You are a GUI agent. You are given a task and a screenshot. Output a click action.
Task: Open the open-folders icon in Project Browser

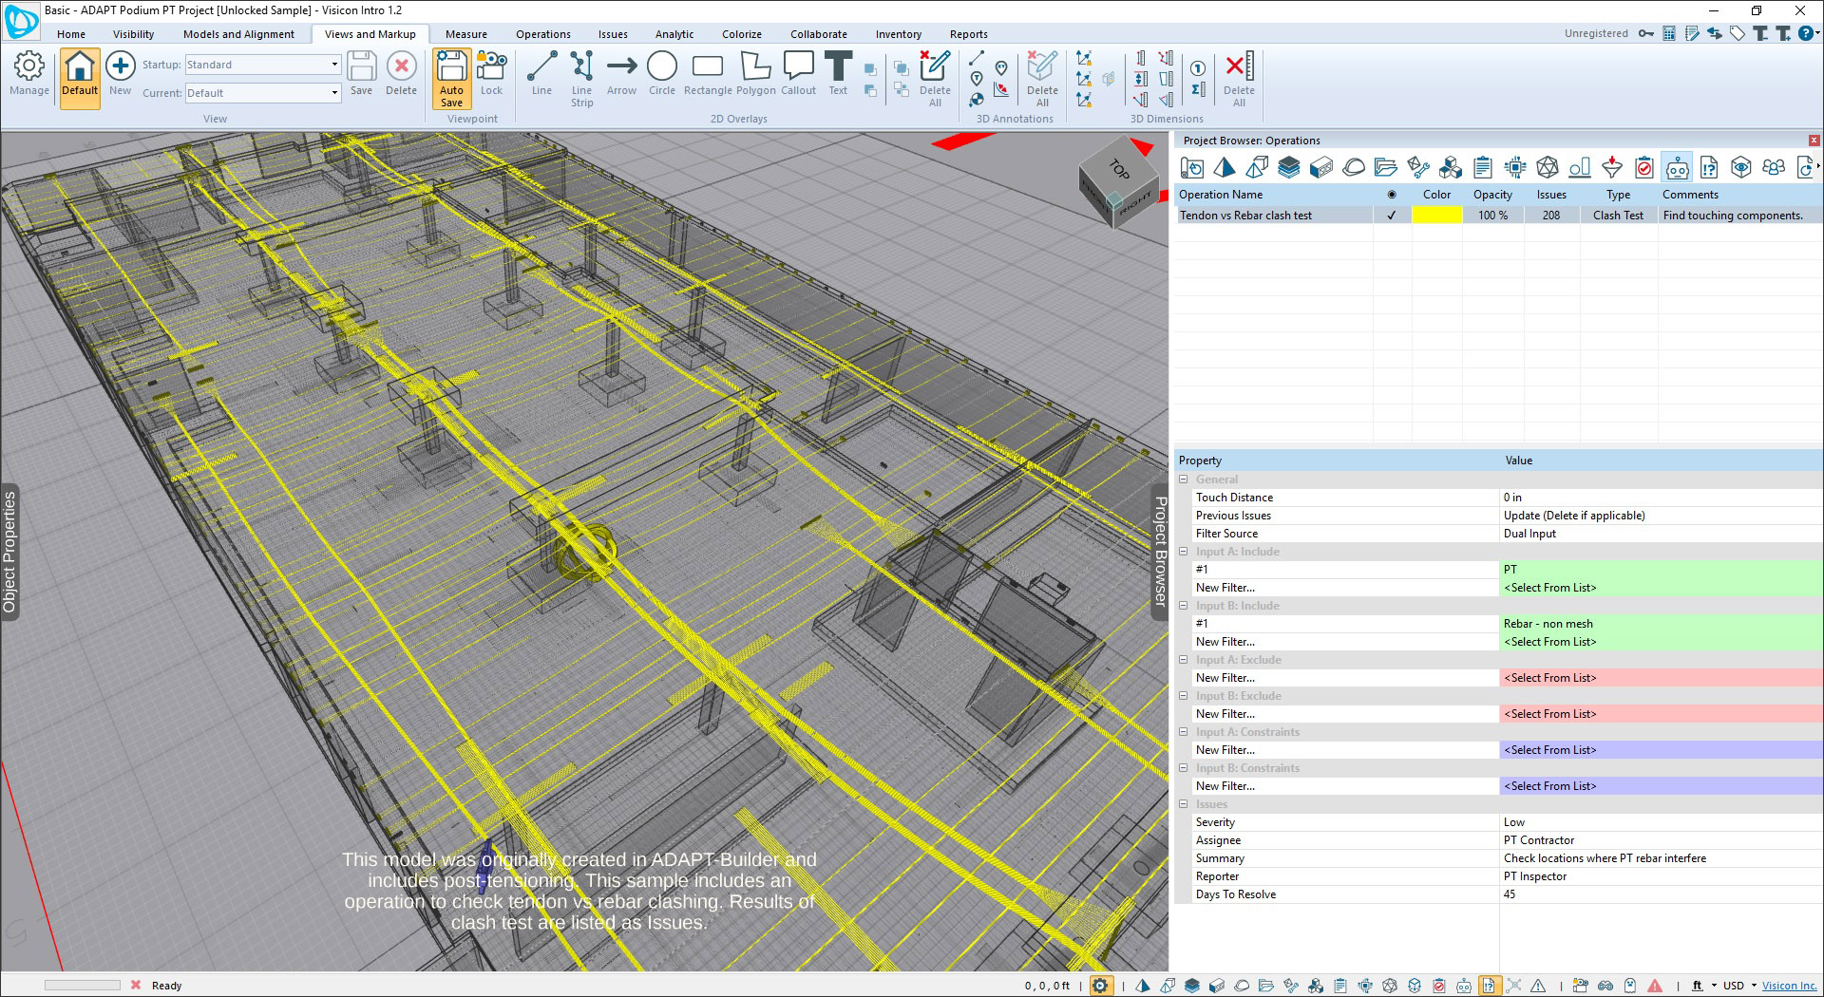coord(1386,168)
